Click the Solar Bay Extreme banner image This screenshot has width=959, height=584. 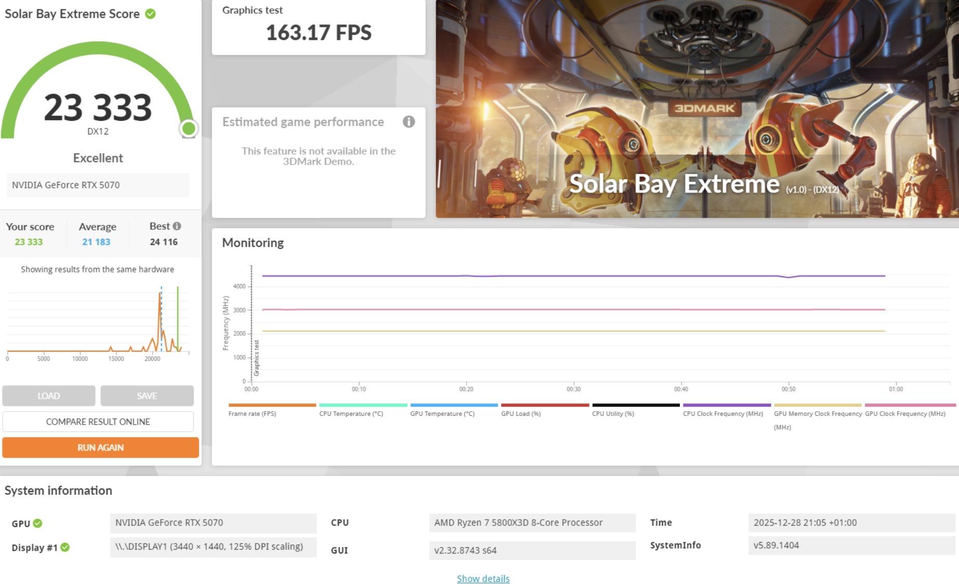click(x=697, y=108)
